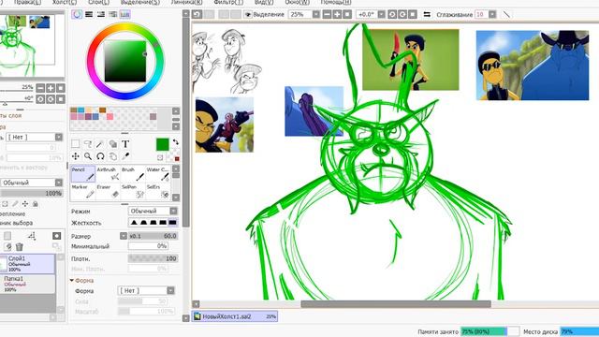The width and height of the screenshot is (599, 337).
Task: Open the rotation angle +0.0° dropdown
Action: tap(381, 15)
